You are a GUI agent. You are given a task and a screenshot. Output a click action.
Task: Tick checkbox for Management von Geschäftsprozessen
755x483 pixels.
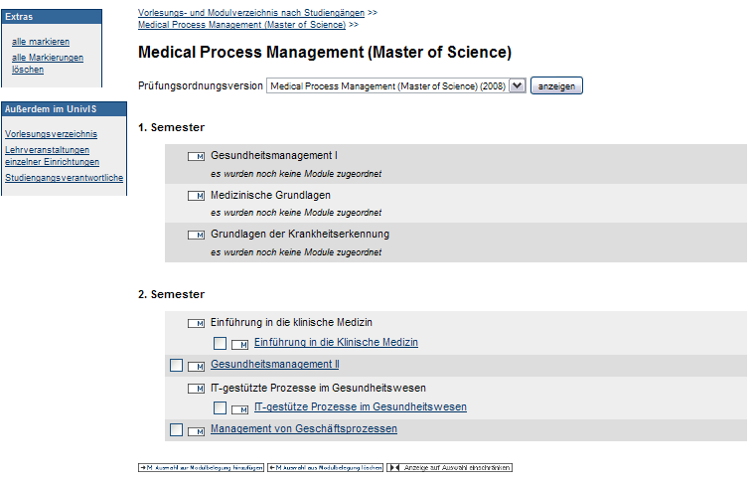click(x=176, y=429)
